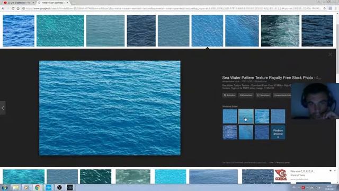
Task: Open the wide calm sea bottom-row result
Action: pyautogui.click(x=213, y=177)
